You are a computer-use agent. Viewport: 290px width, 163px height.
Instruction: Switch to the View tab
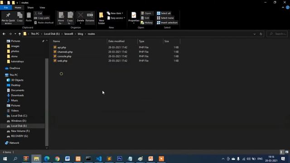click(42, 8)
